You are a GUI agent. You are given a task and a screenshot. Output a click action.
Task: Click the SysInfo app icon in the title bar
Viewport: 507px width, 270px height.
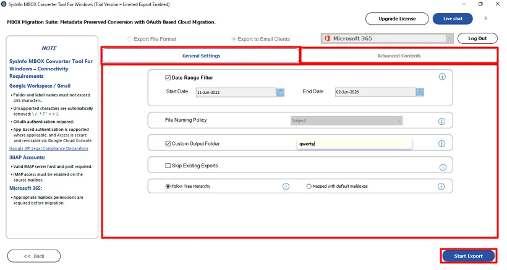click(x=4, y=4)
